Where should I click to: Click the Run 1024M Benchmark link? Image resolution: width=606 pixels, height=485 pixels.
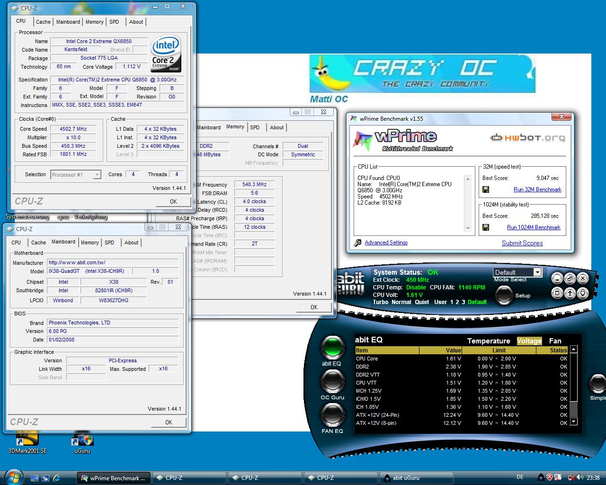pos(534,227)
